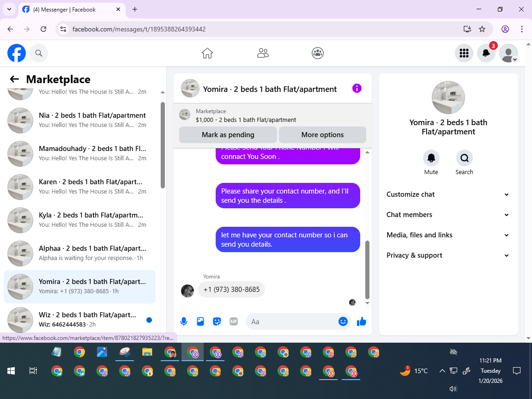Open the Notifications bell with badge 3
Screen dimensions: 532x399
pos(486,53)
